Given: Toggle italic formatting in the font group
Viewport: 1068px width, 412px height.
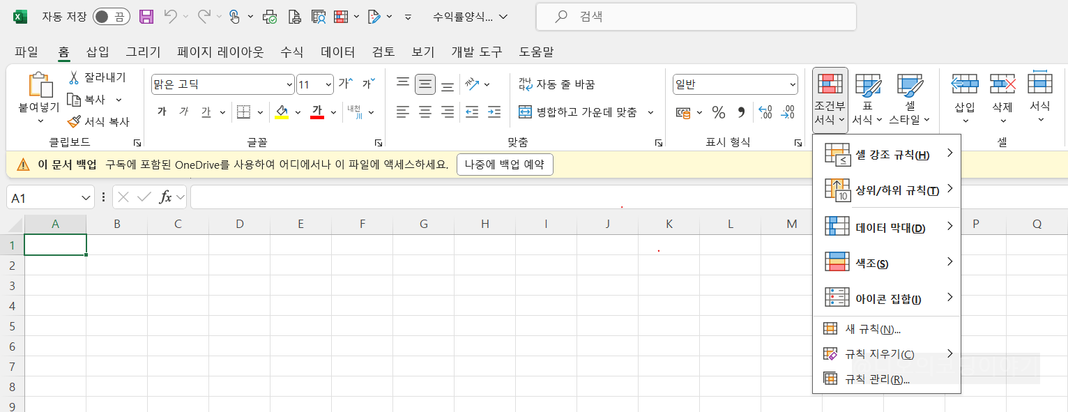Looking at the screenshot, I should (183, 112).
